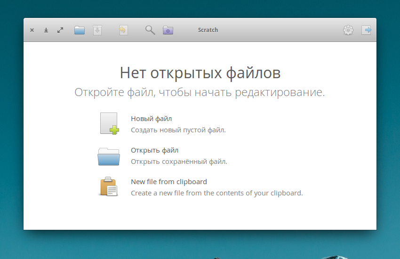Click "Нет открытых файлов" heading
400x259 pixels.
[x=200, y=73]
